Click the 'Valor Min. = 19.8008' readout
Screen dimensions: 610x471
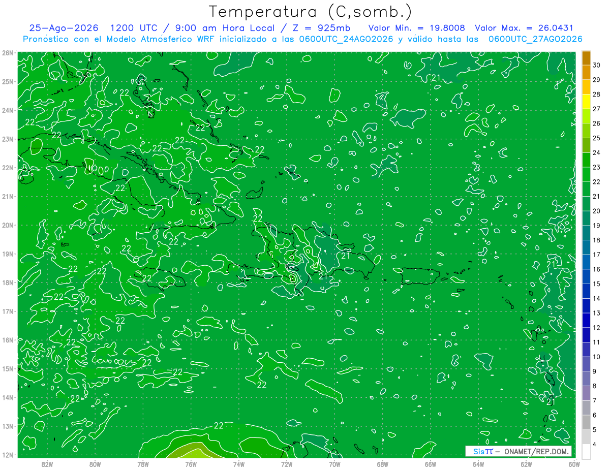[417, 28]
